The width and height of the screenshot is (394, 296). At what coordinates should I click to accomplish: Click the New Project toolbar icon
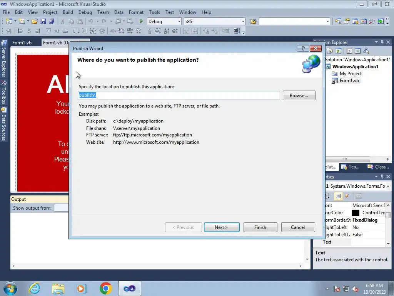(9, 22)
